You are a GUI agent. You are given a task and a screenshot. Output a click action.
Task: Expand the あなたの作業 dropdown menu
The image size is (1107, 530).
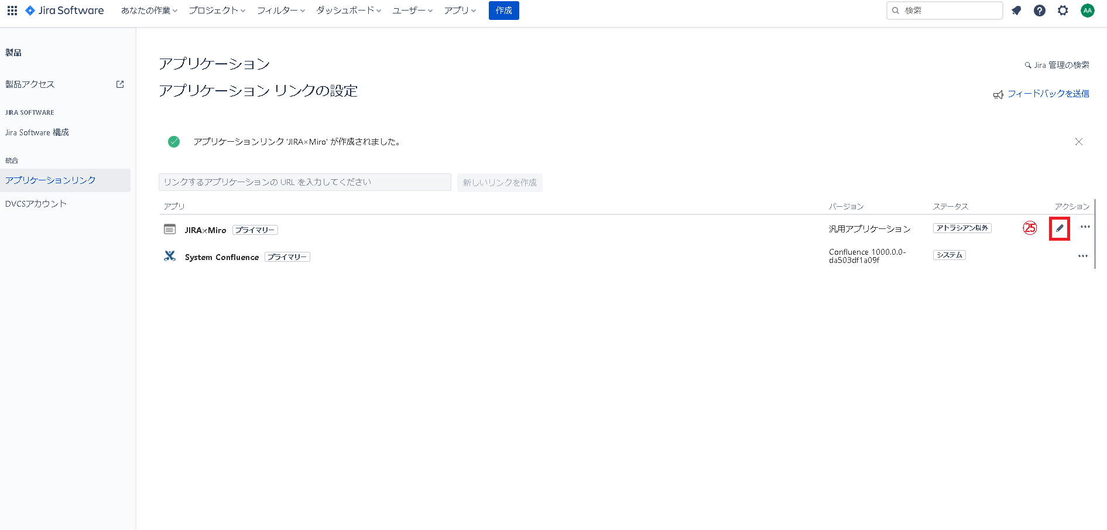point(149,11)
